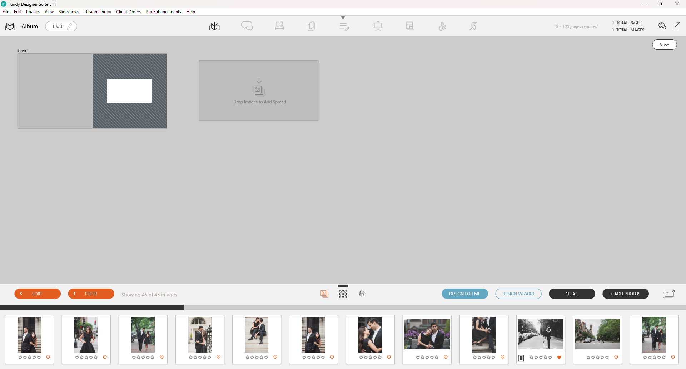686x369 pixels.
Task: Open the Album designer icon in top toolbar
Action: 214,26
